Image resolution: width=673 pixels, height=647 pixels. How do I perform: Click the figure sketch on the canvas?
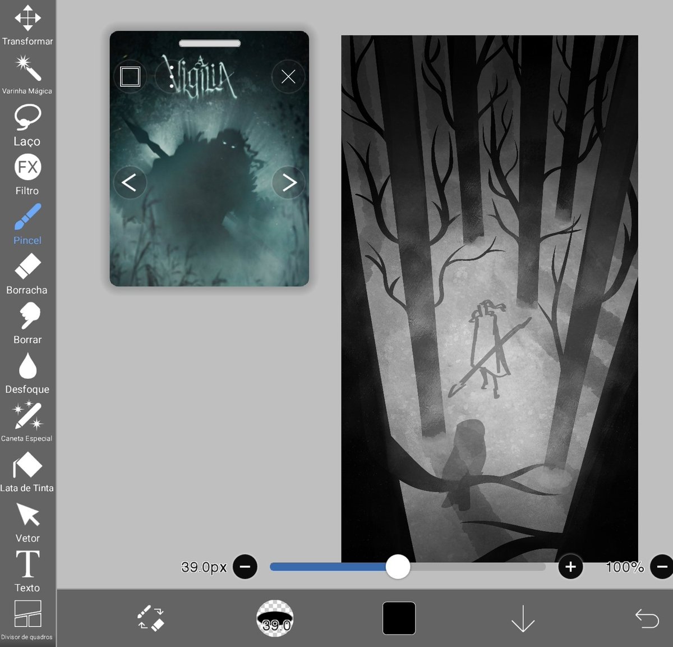[x=488, y=349]
